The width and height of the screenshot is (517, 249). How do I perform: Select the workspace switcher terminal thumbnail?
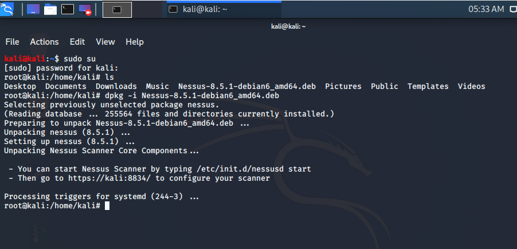117,9
